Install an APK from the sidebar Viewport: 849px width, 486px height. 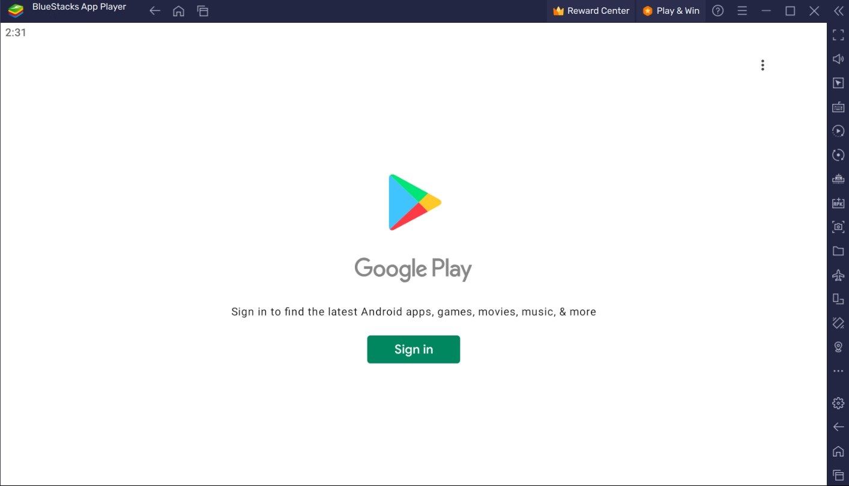click(838, 203)
